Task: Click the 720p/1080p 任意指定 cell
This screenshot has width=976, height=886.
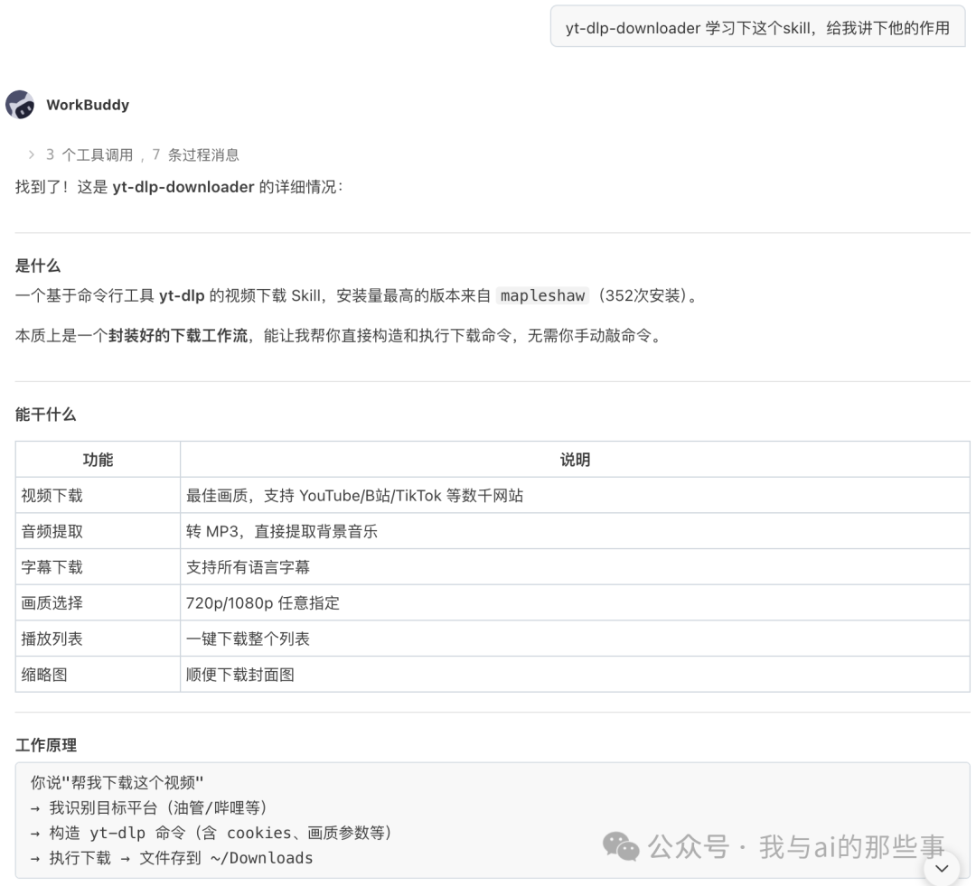Action: coord(575,603)
